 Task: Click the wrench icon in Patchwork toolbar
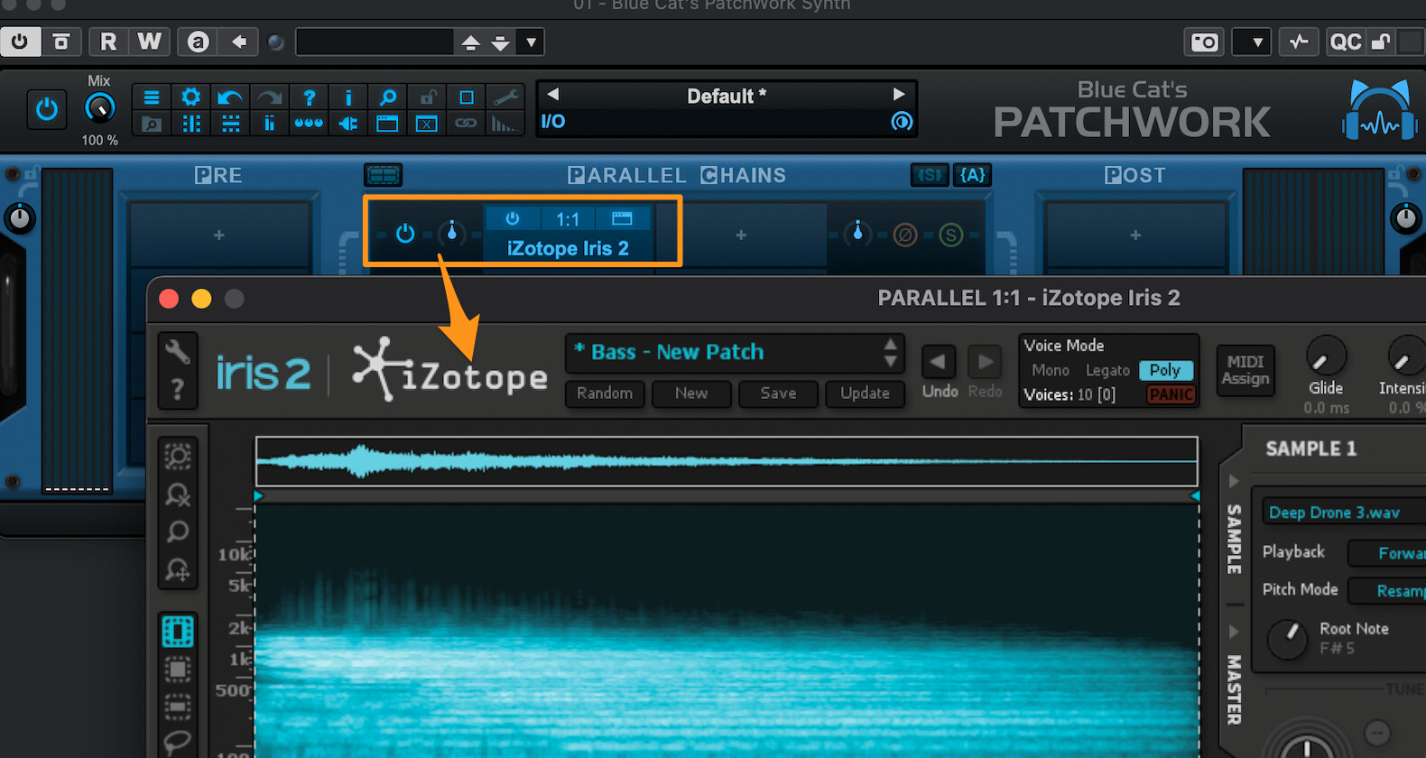point(505,97)
